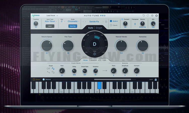Click the Detune value 440.0 Hz
The image size is (189, 113).
point(142,27)
